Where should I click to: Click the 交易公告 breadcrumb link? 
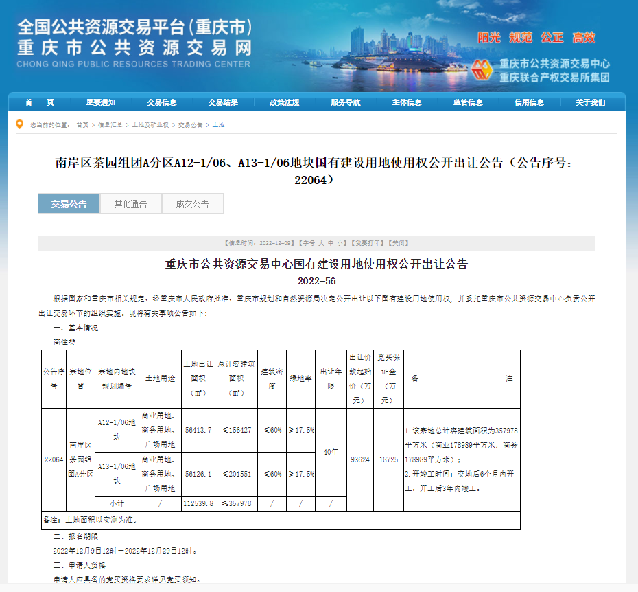pos(191,125)
